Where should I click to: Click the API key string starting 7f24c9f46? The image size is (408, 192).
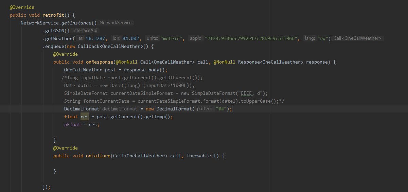tap(251, 38)
